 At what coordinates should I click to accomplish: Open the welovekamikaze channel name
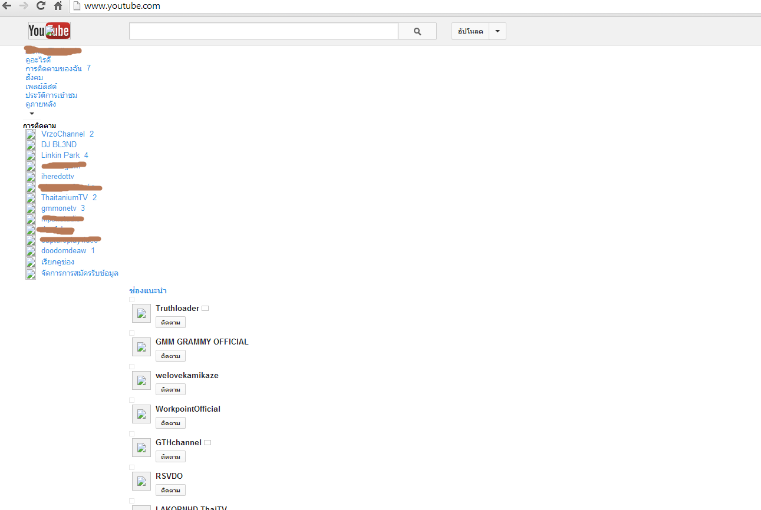pyautogui.click(x=187, y=376)
